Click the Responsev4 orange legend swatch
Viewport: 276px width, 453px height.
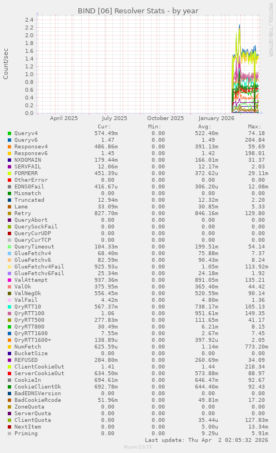click(x=9, y=147)
